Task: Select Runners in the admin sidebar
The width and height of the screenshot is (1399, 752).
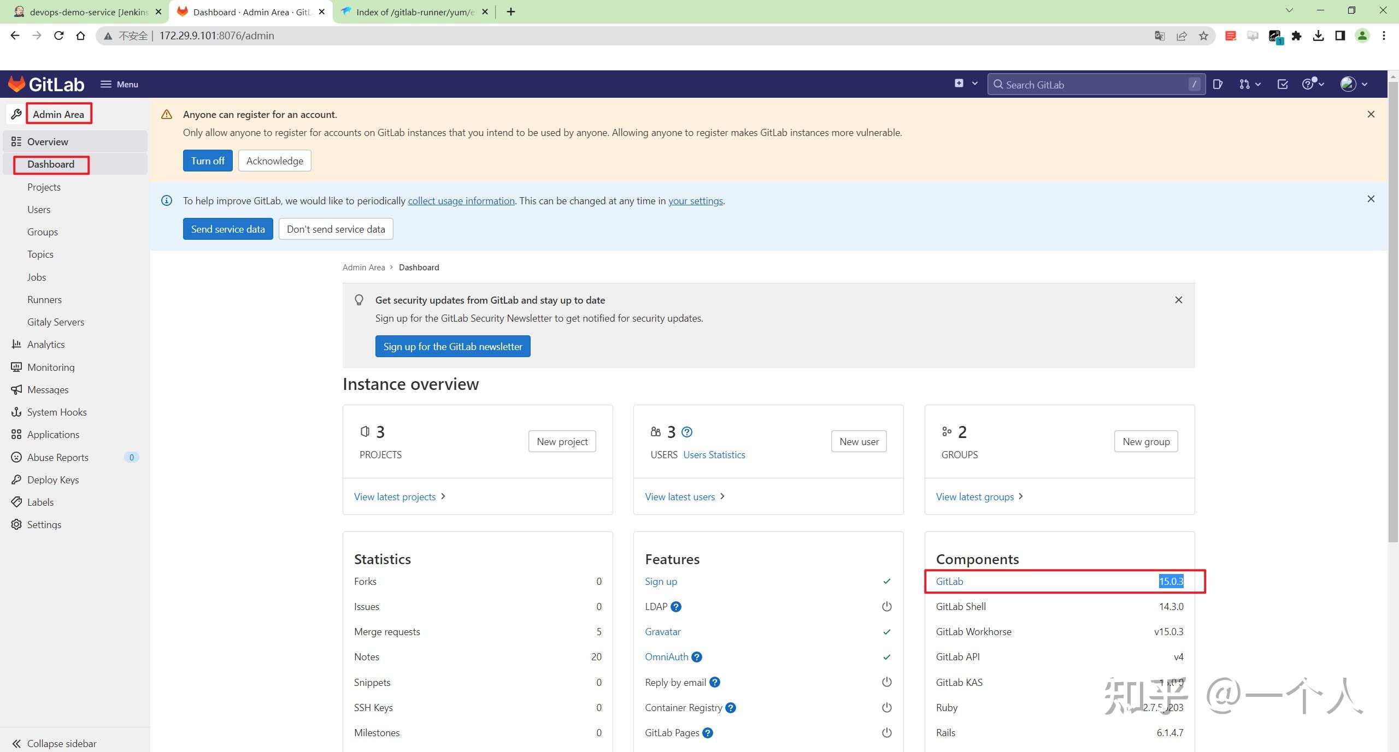Action: point(44,299)
